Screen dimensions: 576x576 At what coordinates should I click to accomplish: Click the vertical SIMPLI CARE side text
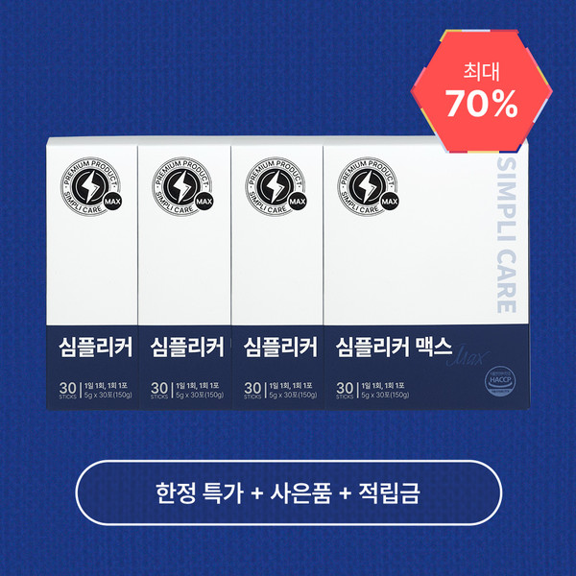point(507,235)
